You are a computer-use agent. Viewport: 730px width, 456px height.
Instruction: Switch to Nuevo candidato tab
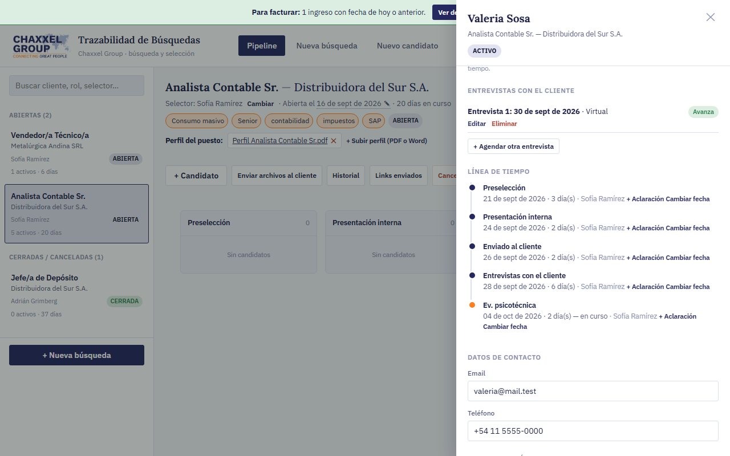[x=407, y=46]
